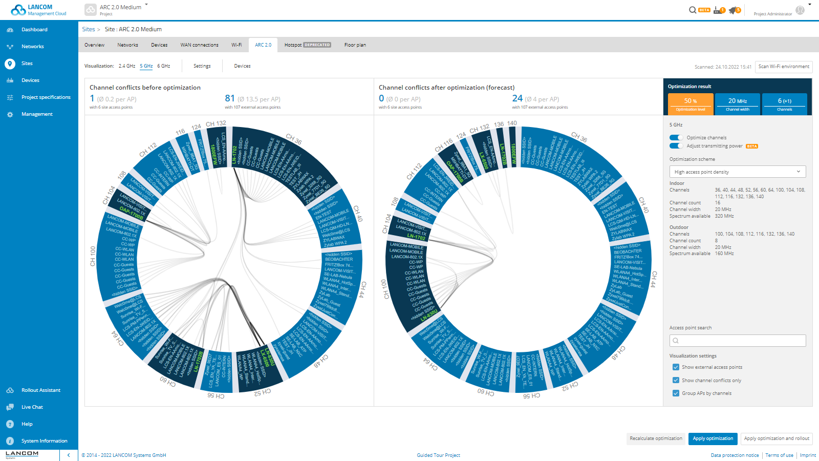The width and height of the screenshot is (819, 461).
Task: Switch to the WAN connections tab
Action: click(199, 45)
